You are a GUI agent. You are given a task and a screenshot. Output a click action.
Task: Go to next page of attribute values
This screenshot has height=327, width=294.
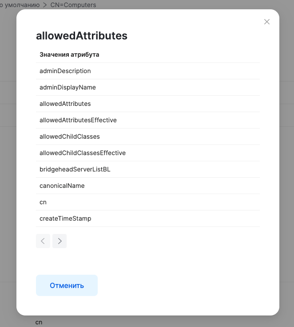coord(60,241)
